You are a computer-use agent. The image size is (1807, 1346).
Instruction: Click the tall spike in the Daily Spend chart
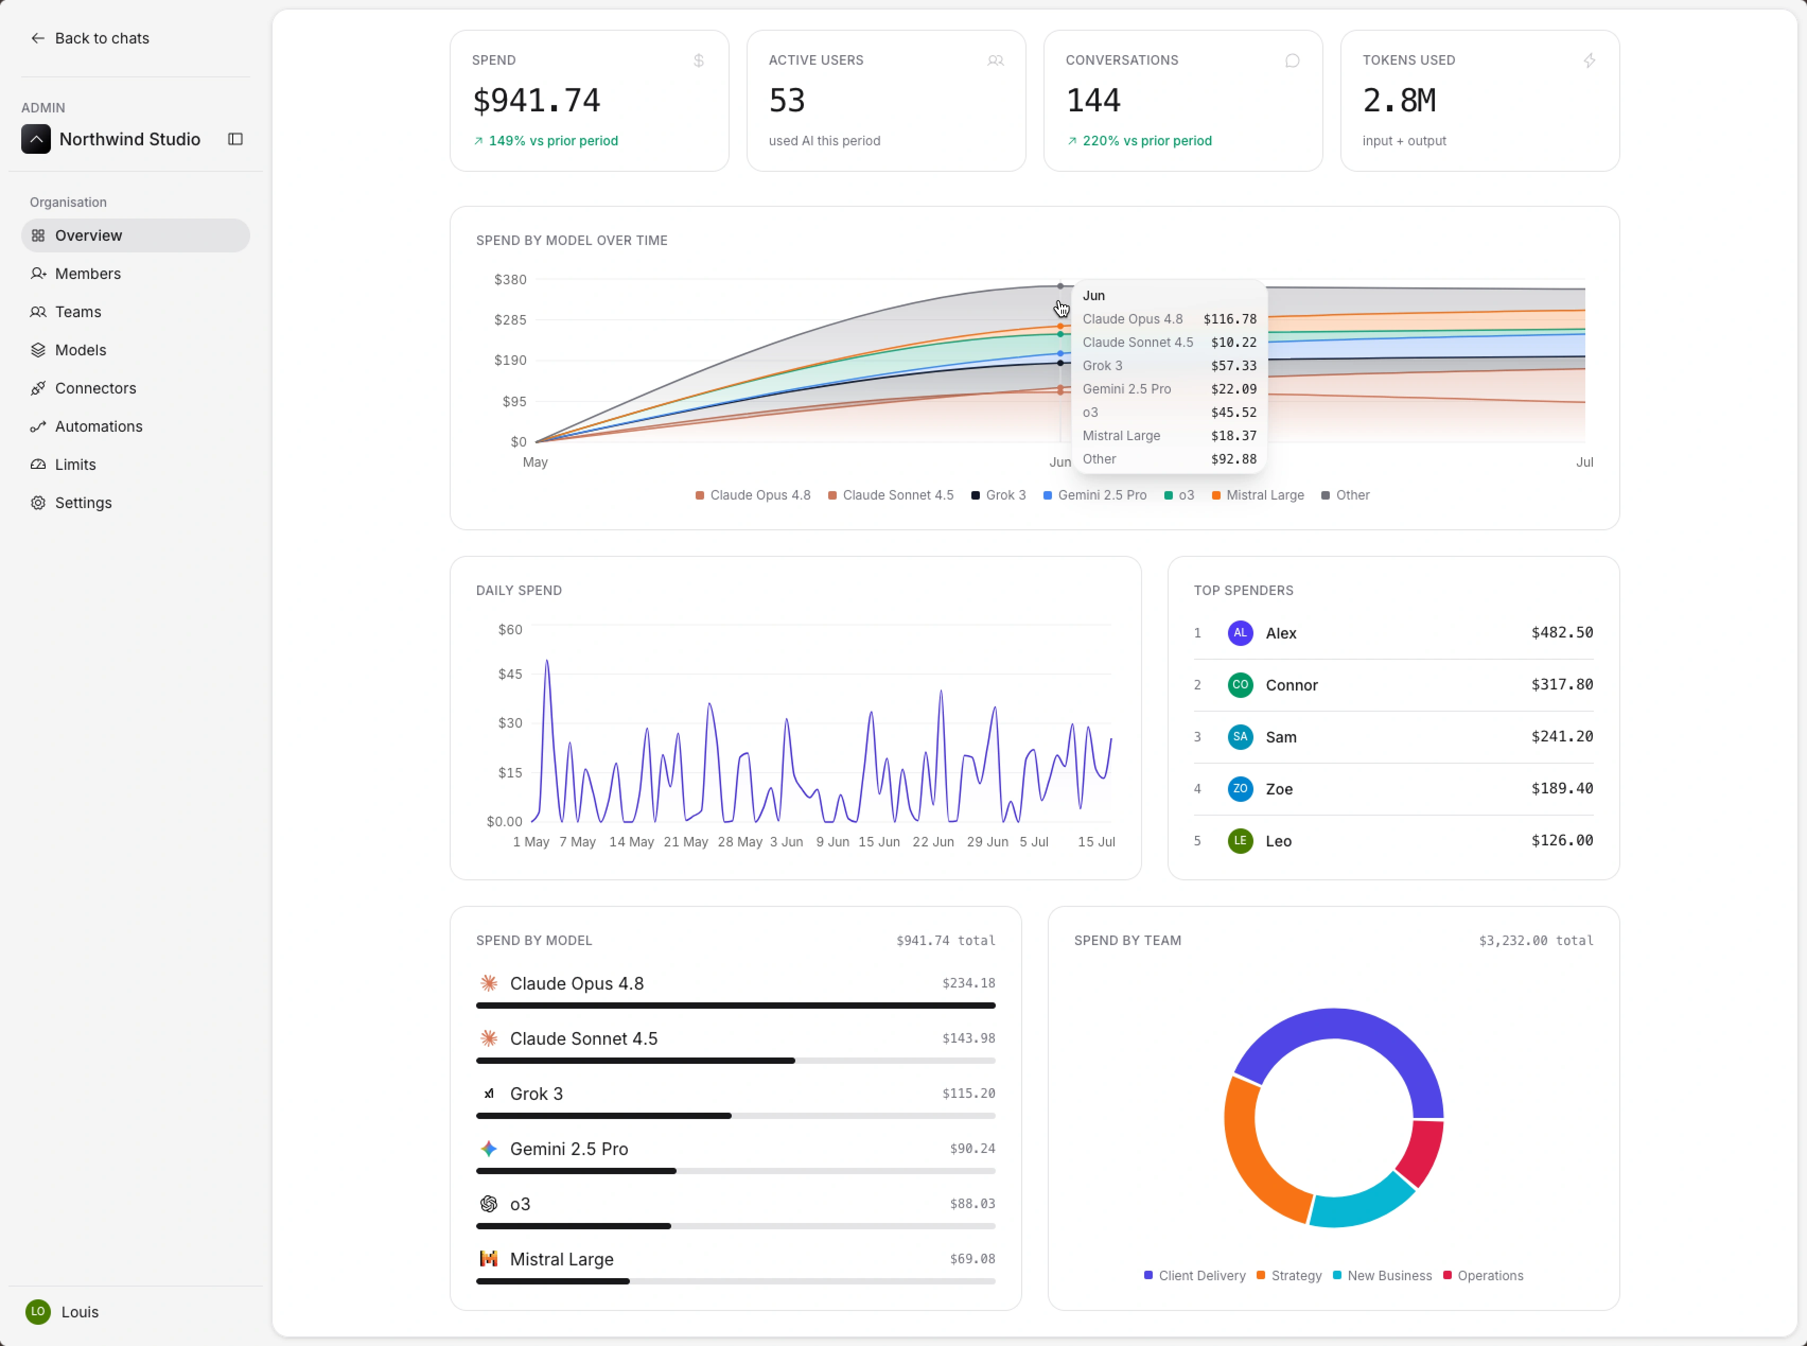coord(547,661)
